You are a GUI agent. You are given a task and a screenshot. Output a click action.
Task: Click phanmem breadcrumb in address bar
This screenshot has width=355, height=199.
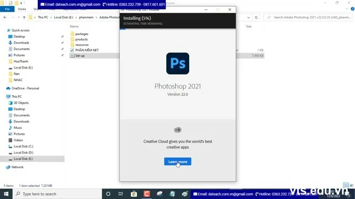click(86, 17)
